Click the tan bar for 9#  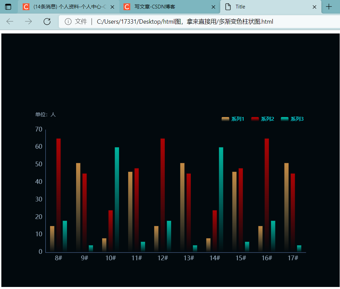click(78, 208)
